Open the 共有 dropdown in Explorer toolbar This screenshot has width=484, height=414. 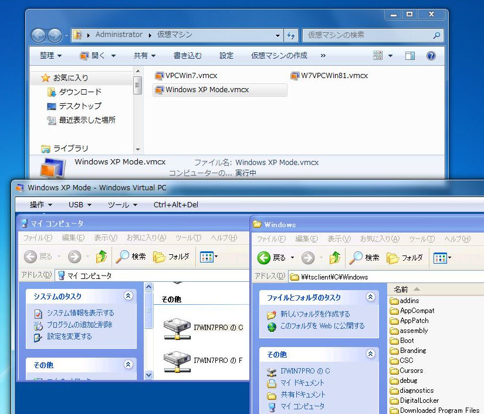point(144,56)
